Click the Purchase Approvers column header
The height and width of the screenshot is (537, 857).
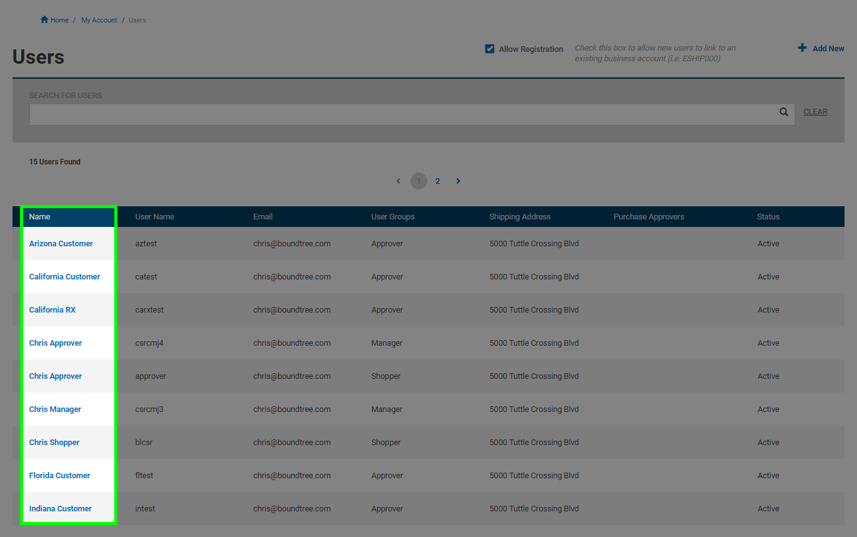(649, 217)
